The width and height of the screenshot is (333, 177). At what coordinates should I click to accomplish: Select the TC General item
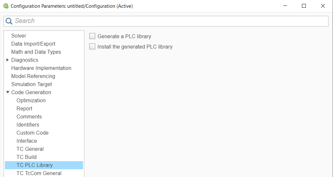tap(30, 149)
